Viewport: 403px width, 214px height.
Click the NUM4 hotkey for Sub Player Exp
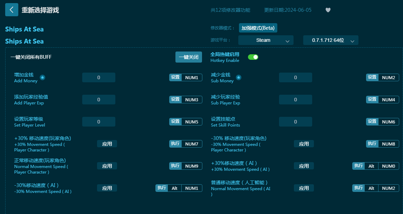388,100
